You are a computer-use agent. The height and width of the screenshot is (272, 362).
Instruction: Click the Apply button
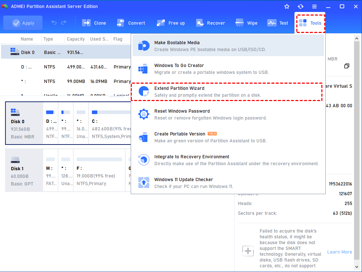(23, 23)
